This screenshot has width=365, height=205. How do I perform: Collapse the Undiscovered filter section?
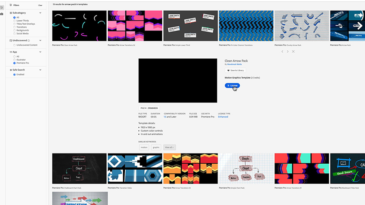(40, 41)
